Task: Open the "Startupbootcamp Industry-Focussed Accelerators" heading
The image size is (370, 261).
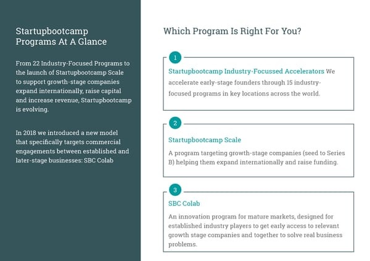Action: coord(246,72)
